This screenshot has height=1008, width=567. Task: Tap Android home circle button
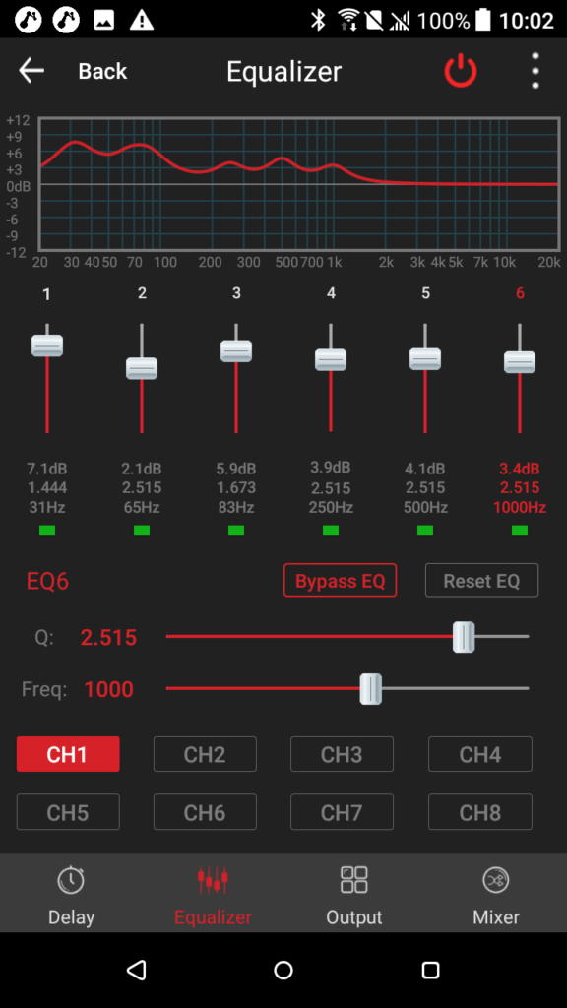coord(283,970)
